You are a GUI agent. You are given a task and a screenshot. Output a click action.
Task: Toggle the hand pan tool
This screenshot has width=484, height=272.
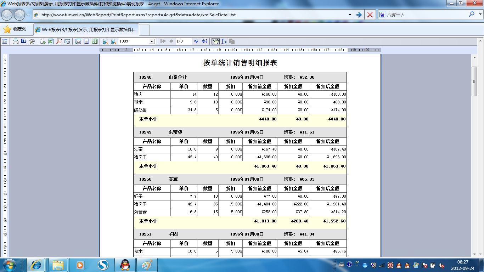(x=215, y=41)
